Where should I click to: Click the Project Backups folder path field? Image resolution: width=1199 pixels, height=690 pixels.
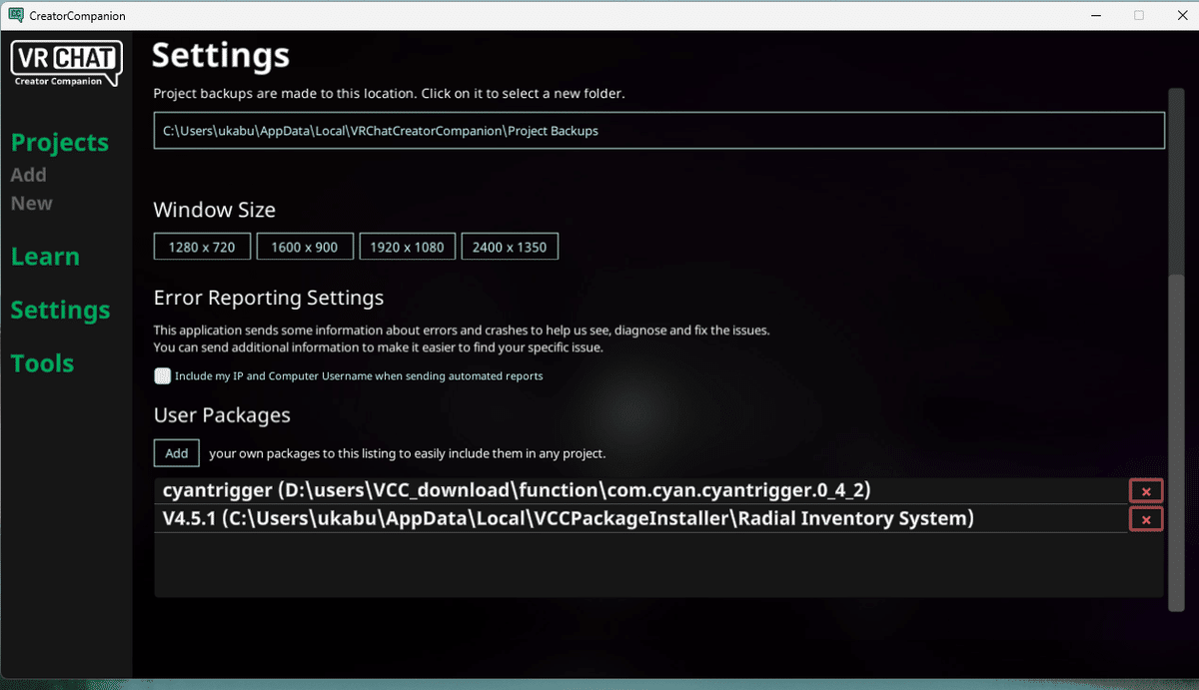[x=659, y=131]
